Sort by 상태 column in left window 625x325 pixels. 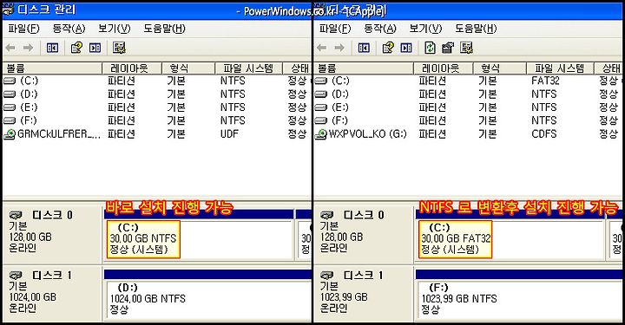[x=297, y=68]
